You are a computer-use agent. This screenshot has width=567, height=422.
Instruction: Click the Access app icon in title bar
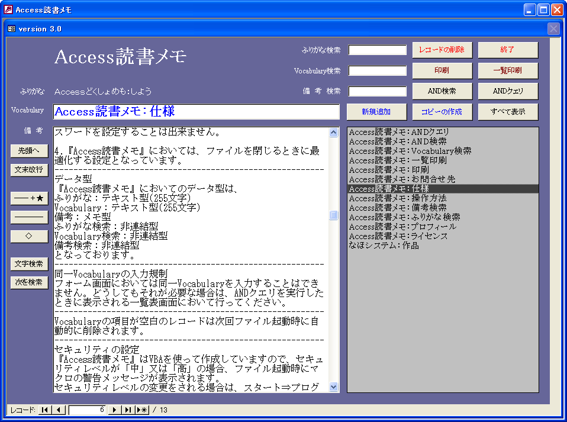(x=8, y=9)
